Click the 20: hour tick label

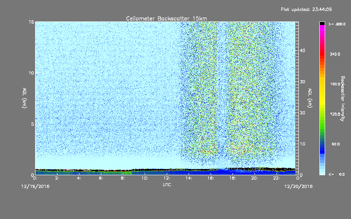[254, 178]
